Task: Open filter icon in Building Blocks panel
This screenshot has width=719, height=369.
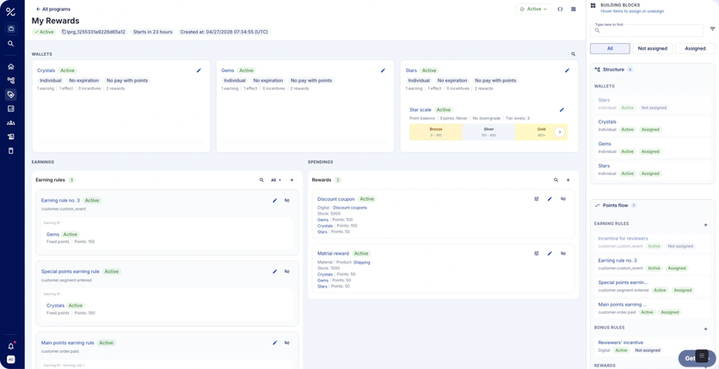Action: point(712,29)
